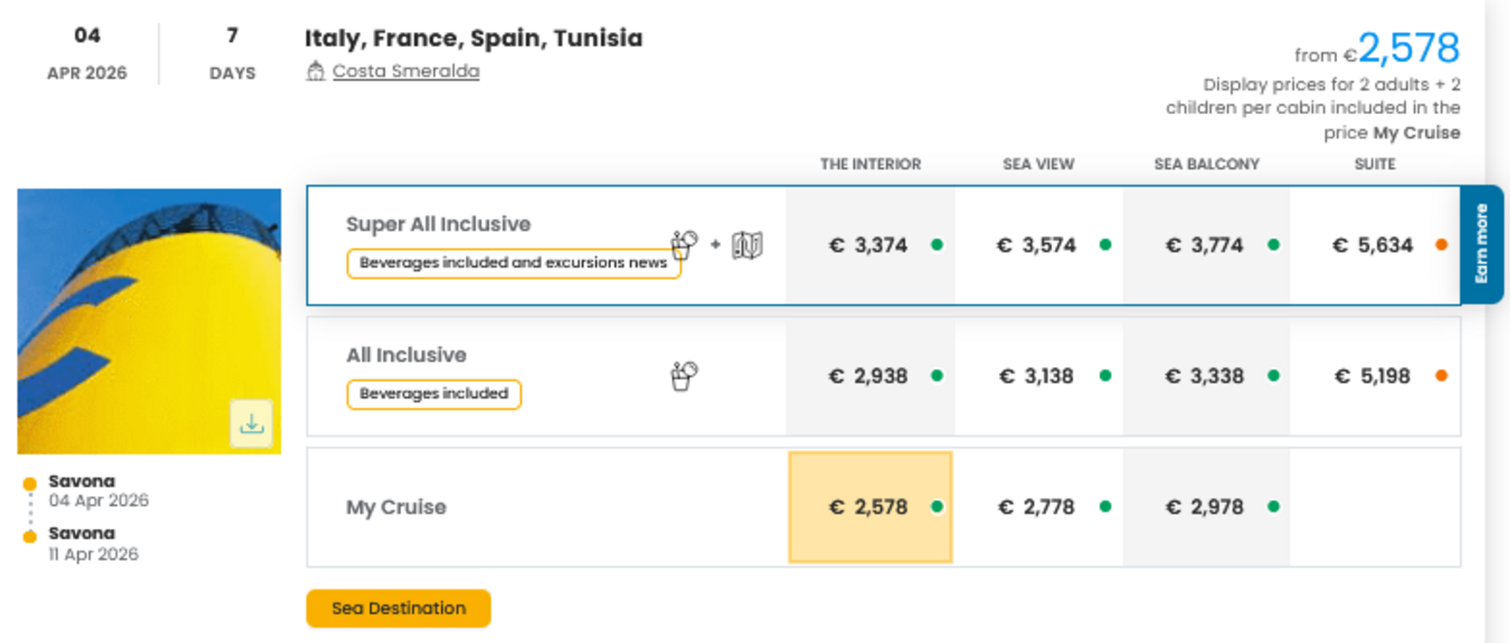Viewport: 1510px width, 643px height.
Task: Open the Earn more side tab
Action: 1485,247
